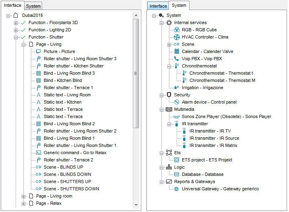The width and height of the screenshot is (289, 212).
Task: Collapse the Internal services node
Action: tap(162, 23)
